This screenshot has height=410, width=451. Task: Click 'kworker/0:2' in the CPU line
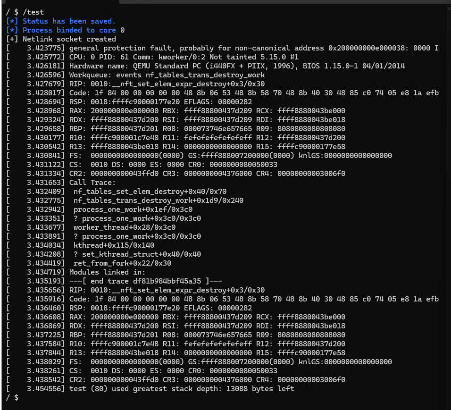click(x=182, y=57)
